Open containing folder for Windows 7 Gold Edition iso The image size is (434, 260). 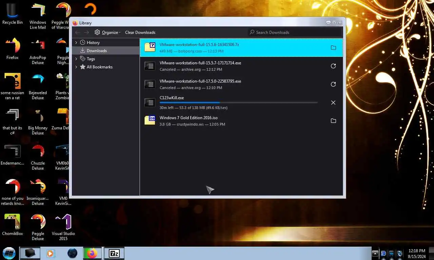pos(333,121)
